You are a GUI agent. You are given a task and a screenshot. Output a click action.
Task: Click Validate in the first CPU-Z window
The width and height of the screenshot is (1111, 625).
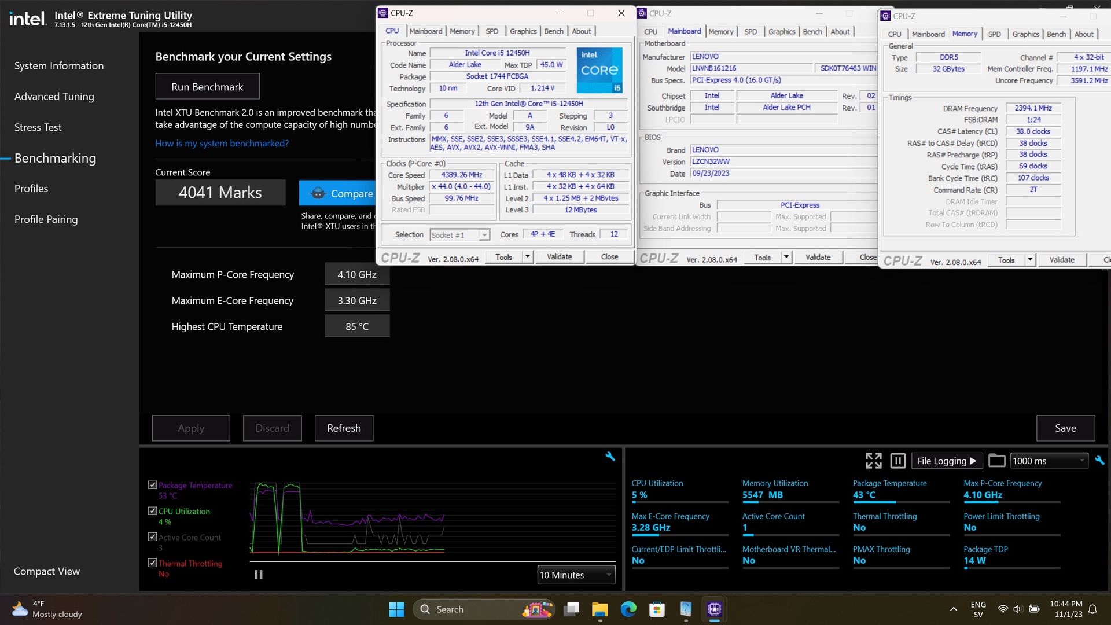559,256
